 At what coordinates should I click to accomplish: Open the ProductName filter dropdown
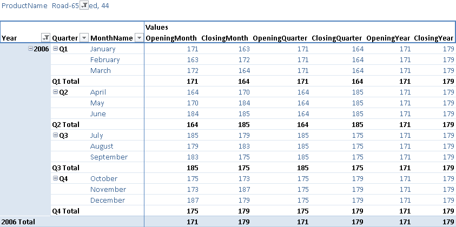click(x=84, y=5)
